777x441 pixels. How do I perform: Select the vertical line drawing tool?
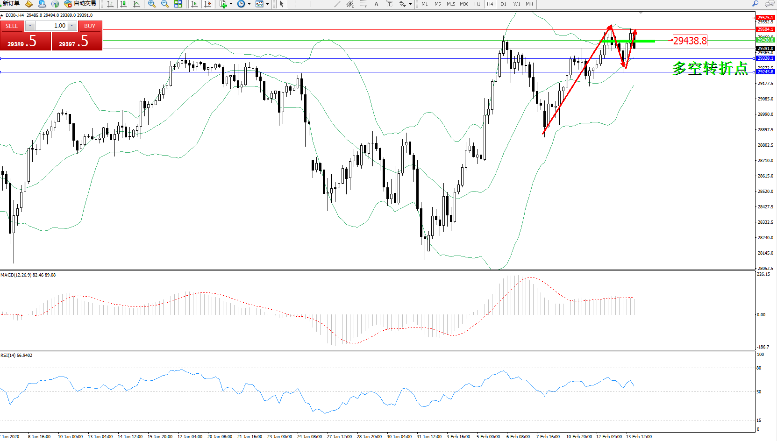click(311, 4)
